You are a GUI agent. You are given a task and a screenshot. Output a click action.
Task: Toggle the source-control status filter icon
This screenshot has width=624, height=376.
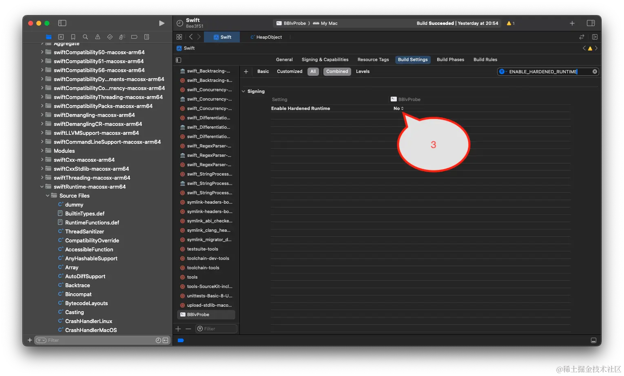pos(166,340)
